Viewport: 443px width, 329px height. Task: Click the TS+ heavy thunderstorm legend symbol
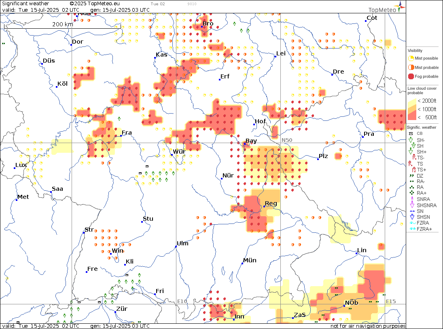tap(414, 169)
